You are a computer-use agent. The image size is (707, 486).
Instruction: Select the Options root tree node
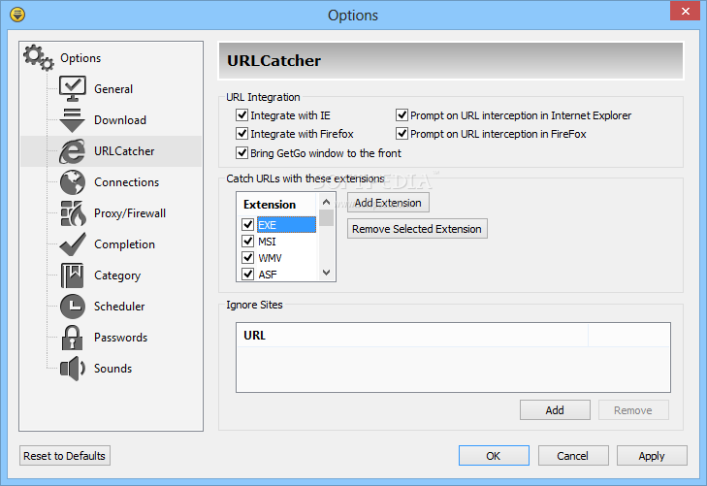pyautogui.click(x=80, y=57)
